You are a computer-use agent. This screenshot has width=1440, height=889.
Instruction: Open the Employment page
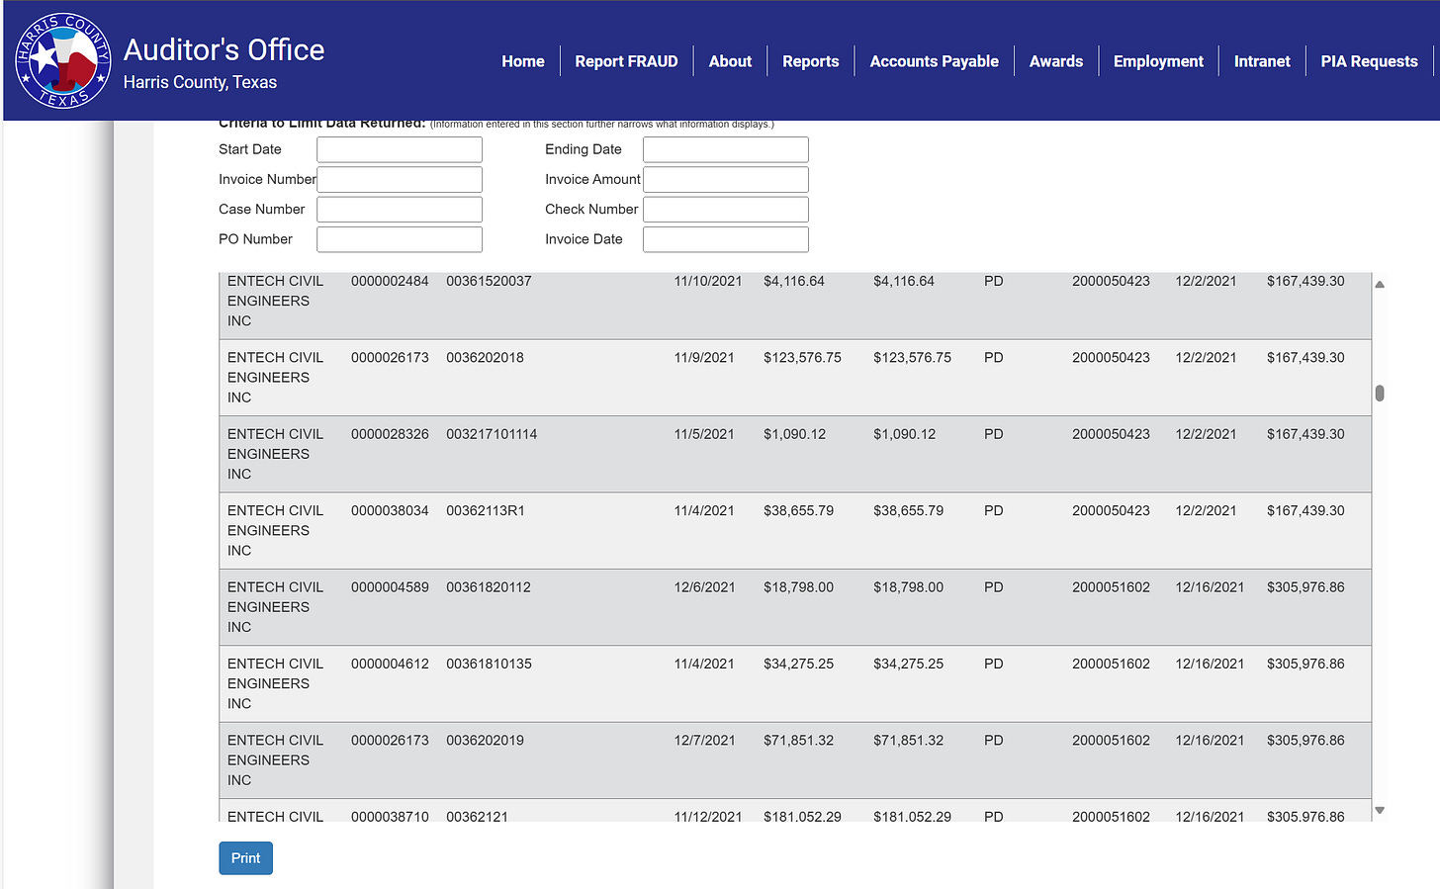tap(1158, 61)
